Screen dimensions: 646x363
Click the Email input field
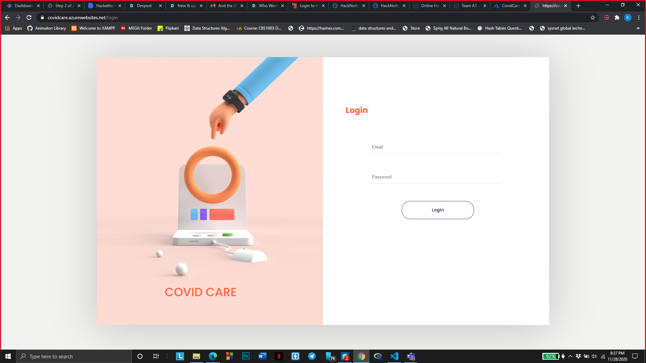pos(435,147)
